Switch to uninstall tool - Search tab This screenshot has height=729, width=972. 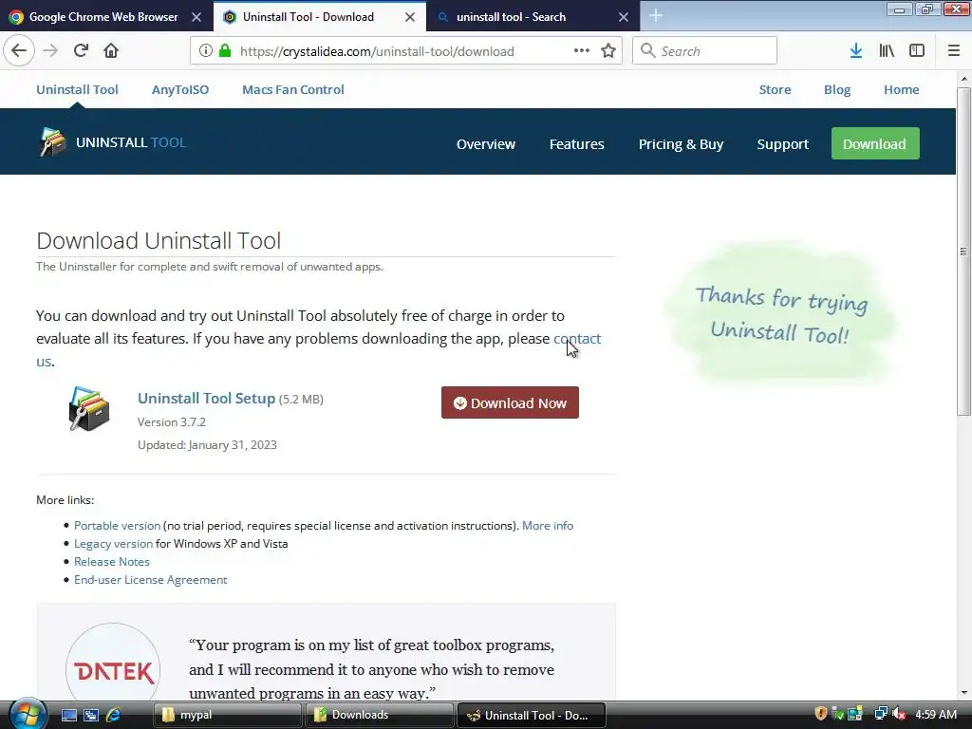click(511, 17)
